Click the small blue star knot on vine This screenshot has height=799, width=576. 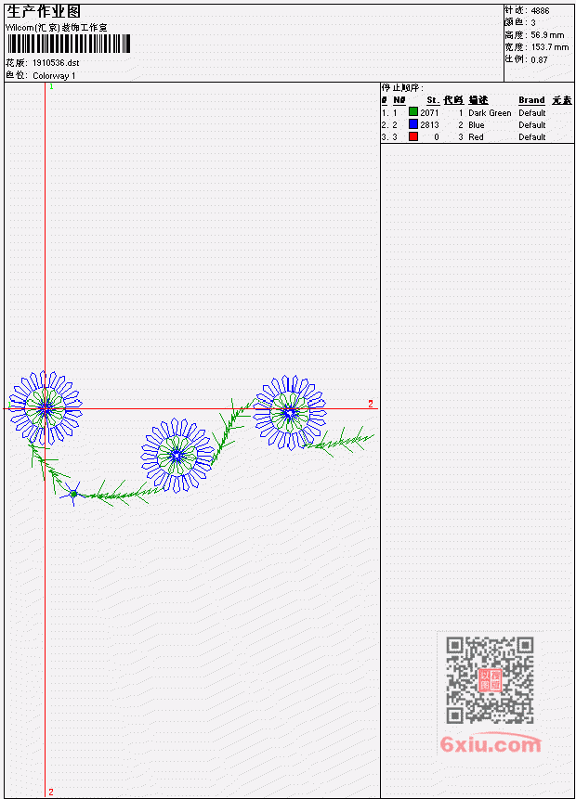coord(72,494)
